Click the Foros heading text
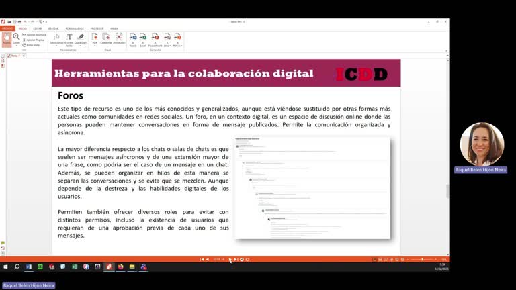Image resolution: width=516 pixels, height=290 pixels. coord(71,95)
